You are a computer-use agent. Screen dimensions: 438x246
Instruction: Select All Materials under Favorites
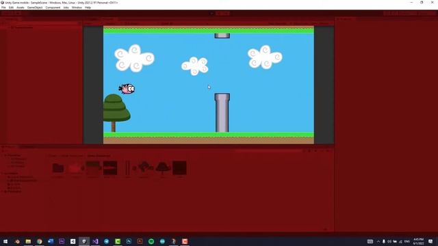(x=18, y=159)
